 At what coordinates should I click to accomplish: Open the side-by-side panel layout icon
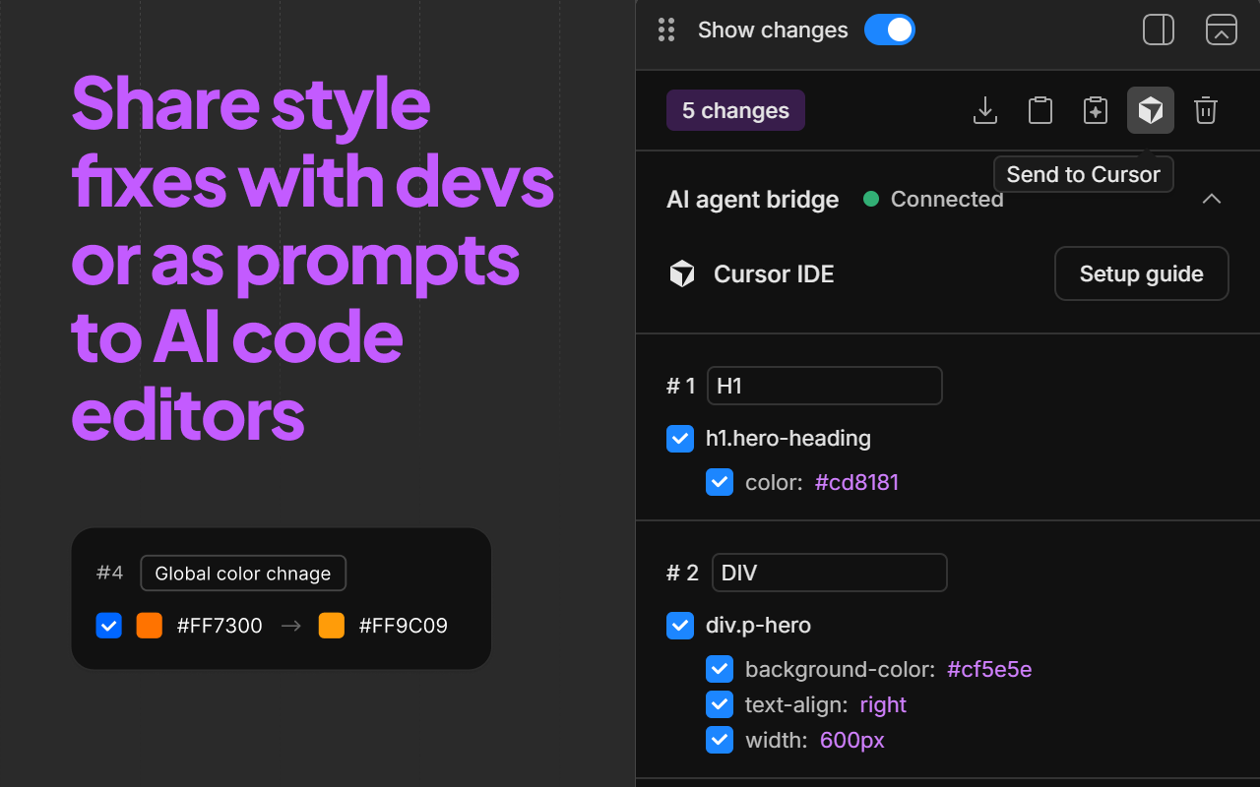pos(1159,30)
